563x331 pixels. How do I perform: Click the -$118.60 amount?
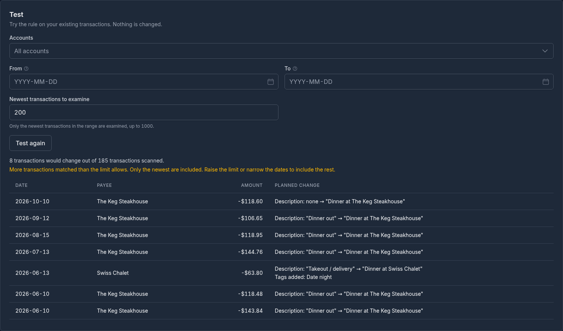click(x=250, y=201)
